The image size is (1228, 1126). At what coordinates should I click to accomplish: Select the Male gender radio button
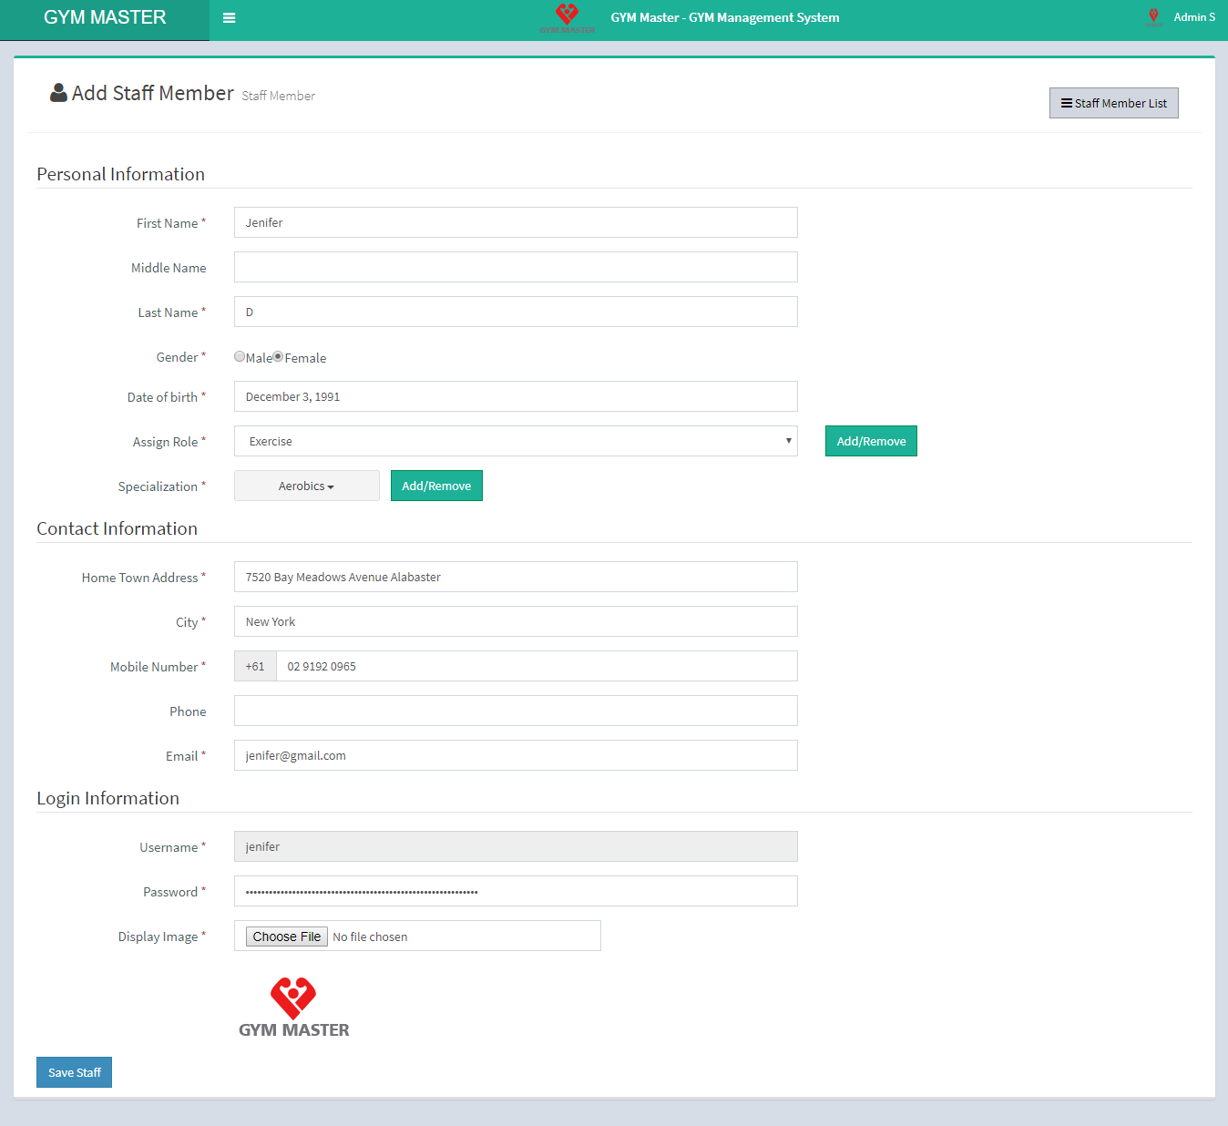coord(240,357)
